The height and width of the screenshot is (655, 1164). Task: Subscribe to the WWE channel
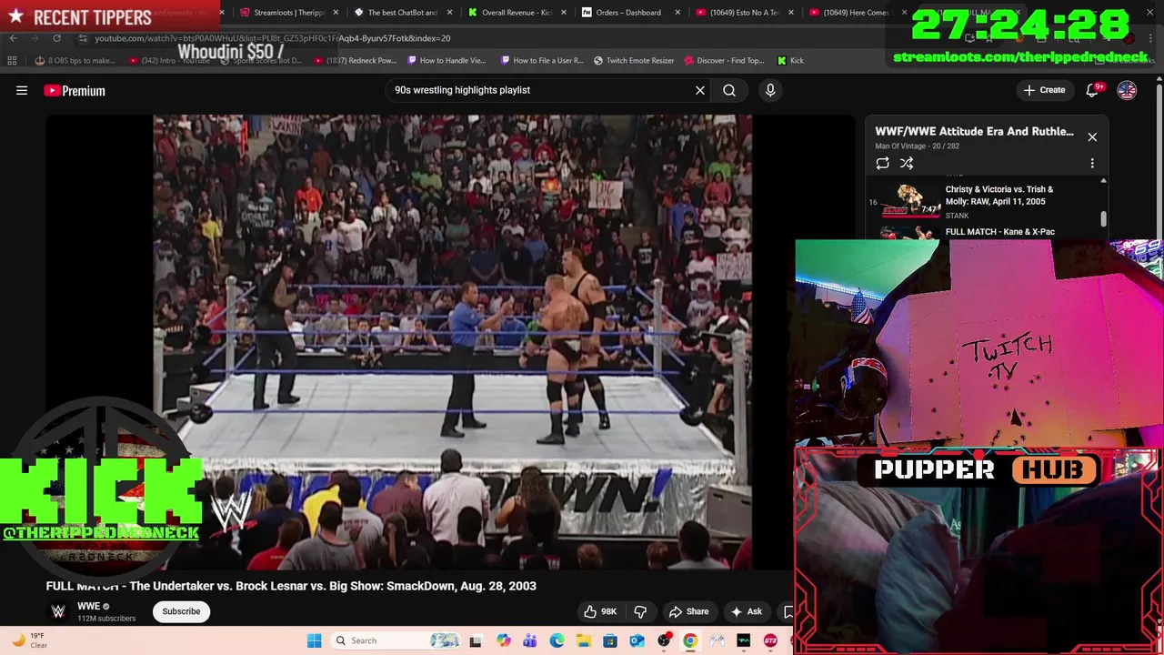[x=181, y=611]
